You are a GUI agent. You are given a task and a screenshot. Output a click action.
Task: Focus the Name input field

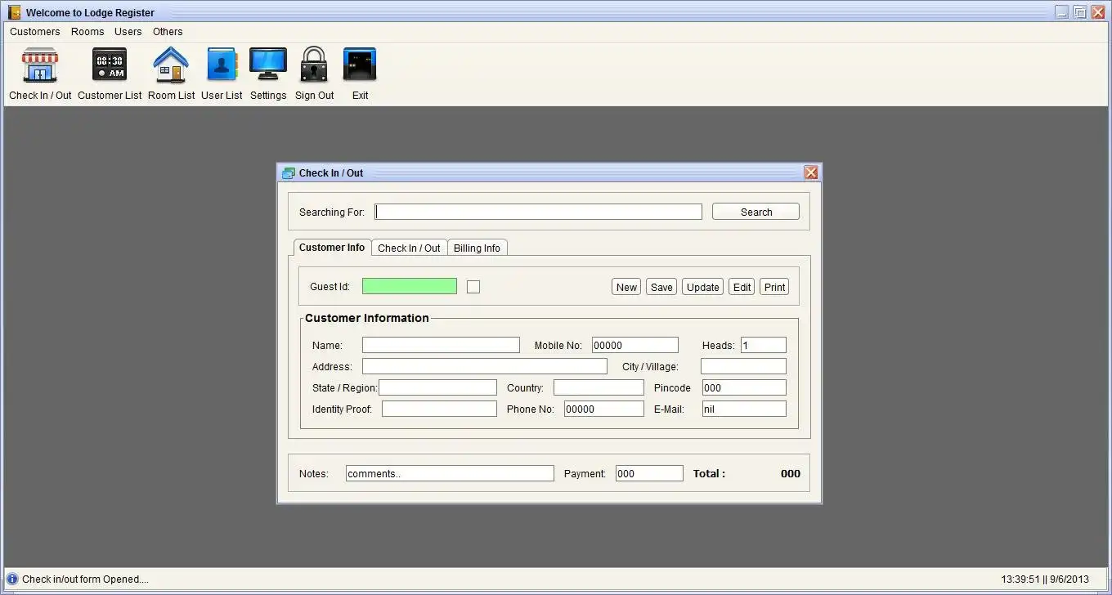441,345
